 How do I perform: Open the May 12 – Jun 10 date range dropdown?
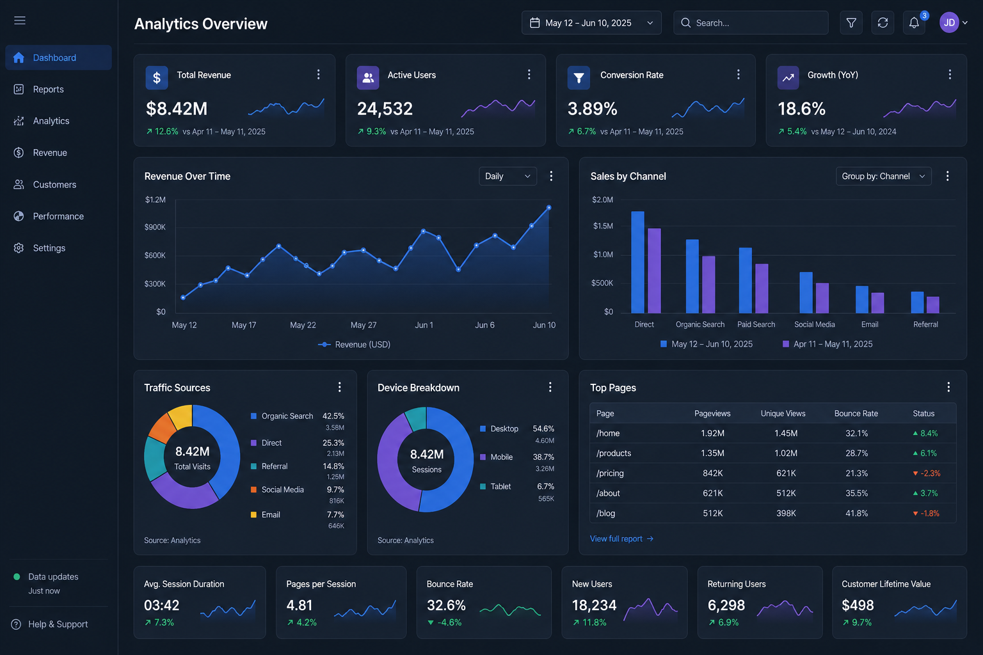point(591,23)
